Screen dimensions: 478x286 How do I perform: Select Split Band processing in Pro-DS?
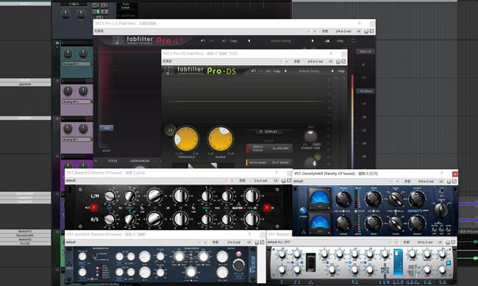280,162
